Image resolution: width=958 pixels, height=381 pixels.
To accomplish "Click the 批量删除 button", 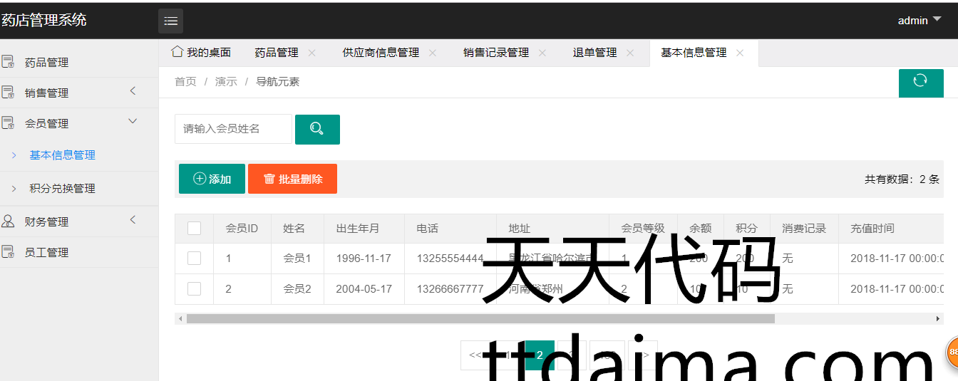I will [292, 179].
